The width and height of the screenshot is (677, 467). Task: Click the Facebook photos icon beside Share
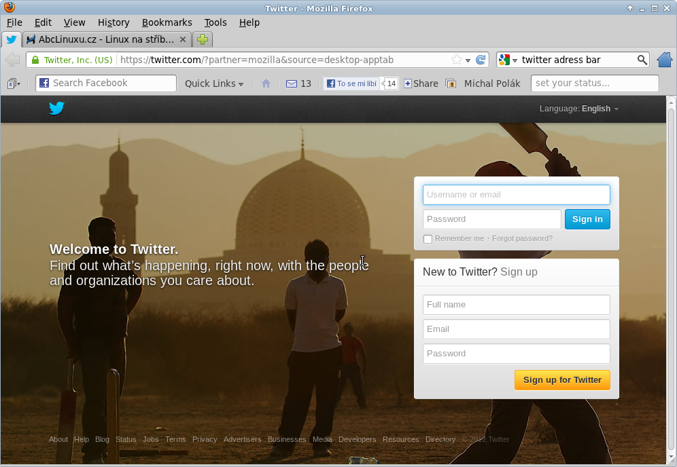451,83
